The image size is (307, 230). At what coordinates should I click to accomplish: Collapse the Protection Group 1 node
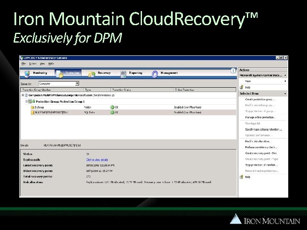(x=26, y=101)
